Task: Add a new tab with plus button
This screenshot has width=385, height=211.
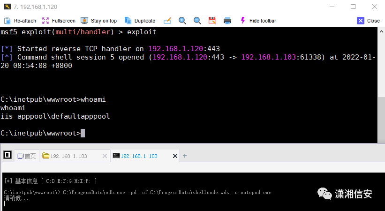Action: [185, 156]
